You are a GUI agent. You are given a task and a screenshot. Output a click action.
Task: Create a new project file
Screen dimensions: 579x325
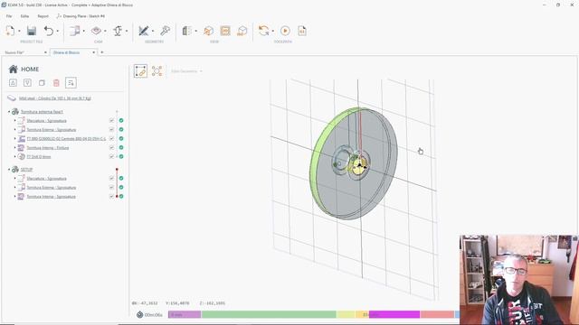click(10, 31)
